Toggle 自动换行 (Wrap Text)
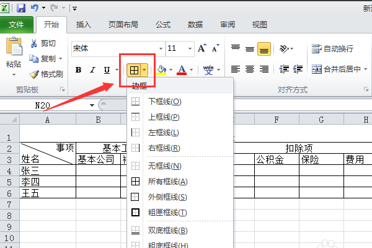Viewport: 372px width, 248px height. [x=332, y=48]
